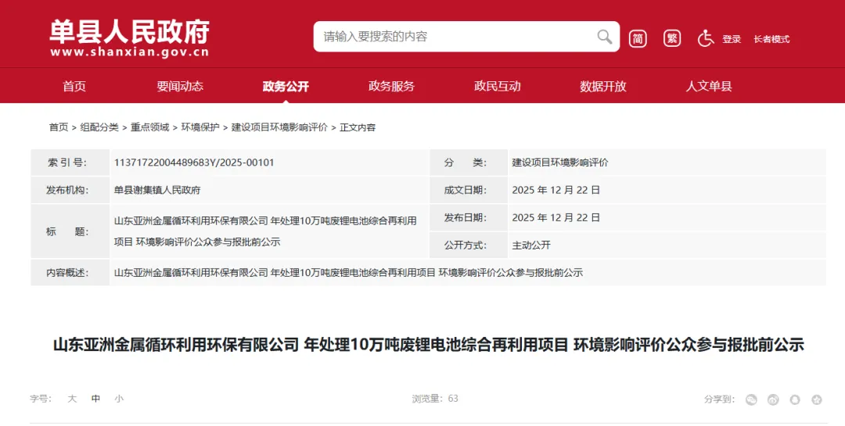Open 环境保护 breadcrumb link
The image size is (845, 426).
pos(200,127)
